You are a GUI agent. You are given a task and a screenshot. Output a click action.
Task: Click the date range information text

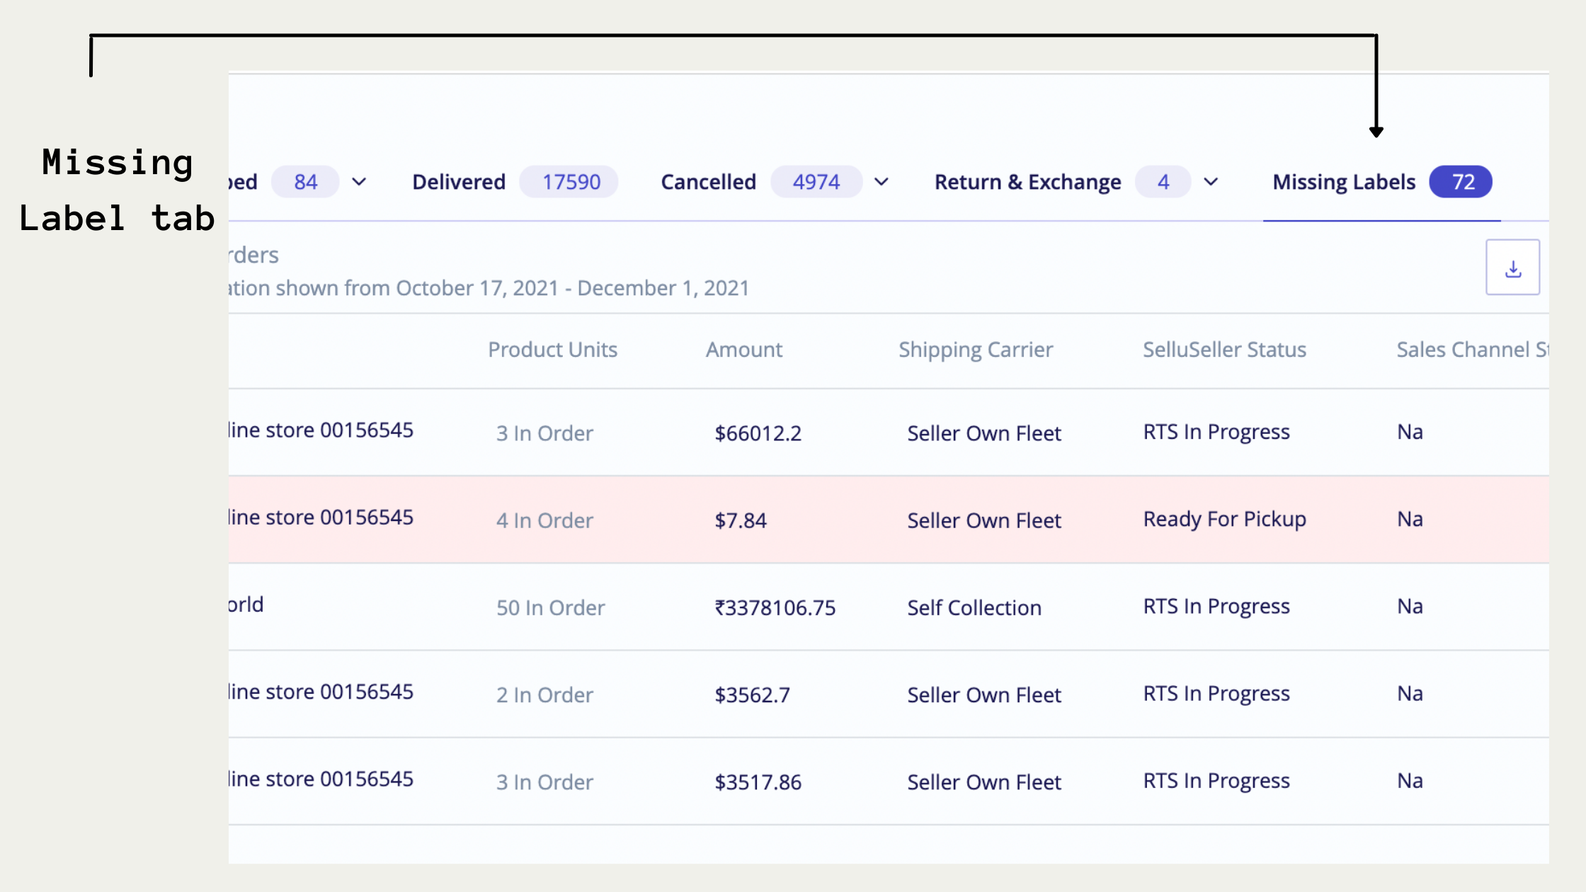[x=489, y=288]
